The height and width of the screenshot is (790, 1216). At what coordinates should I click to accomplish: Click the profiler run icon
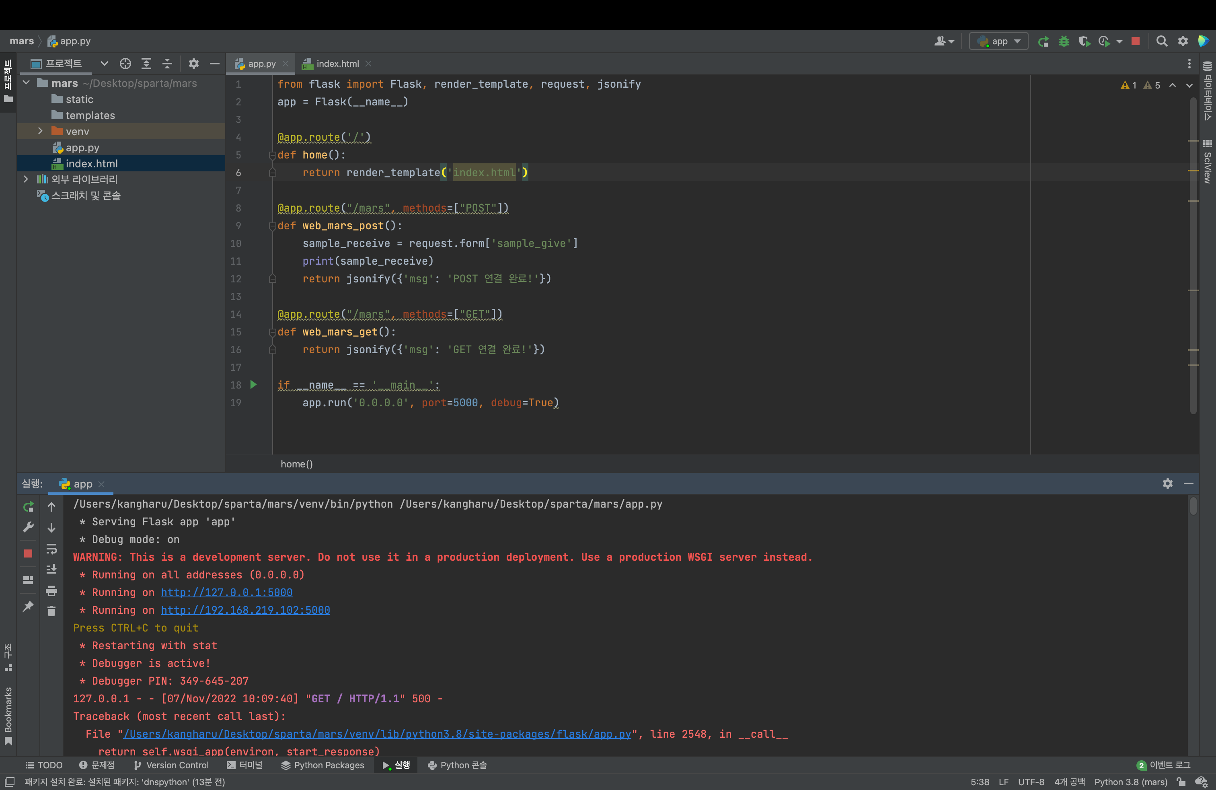(x=1104, y=41)
